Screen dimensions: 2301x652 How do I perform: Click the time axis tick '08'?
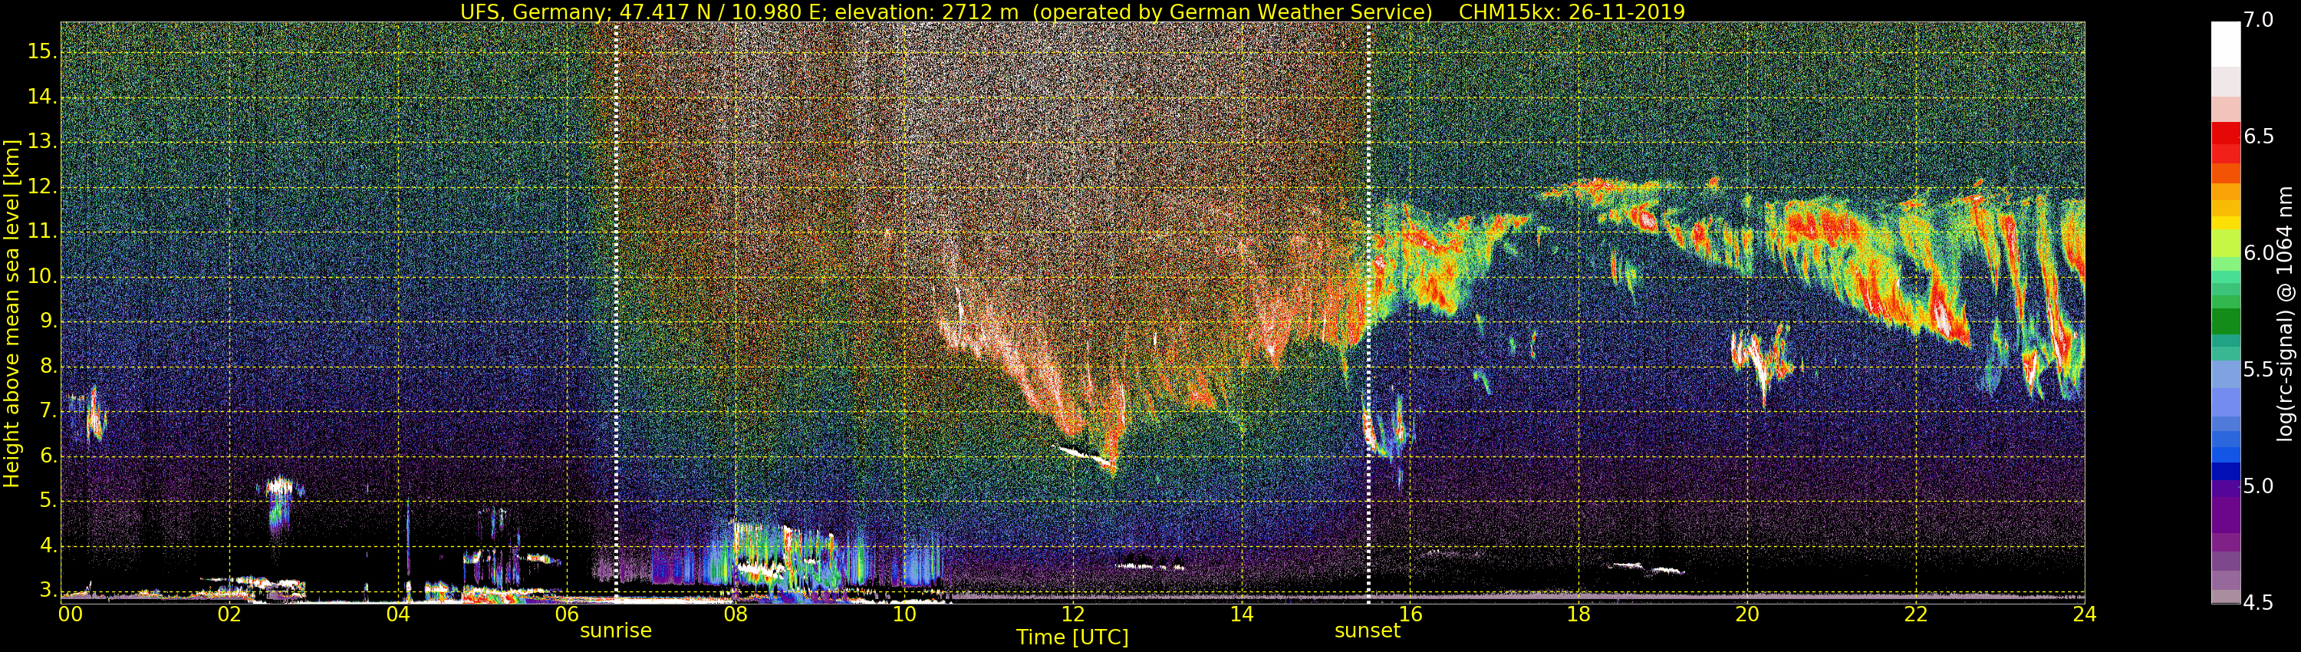click(x=735, y=614)
